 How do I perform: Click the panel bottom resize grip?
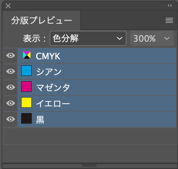click(89, 166)
